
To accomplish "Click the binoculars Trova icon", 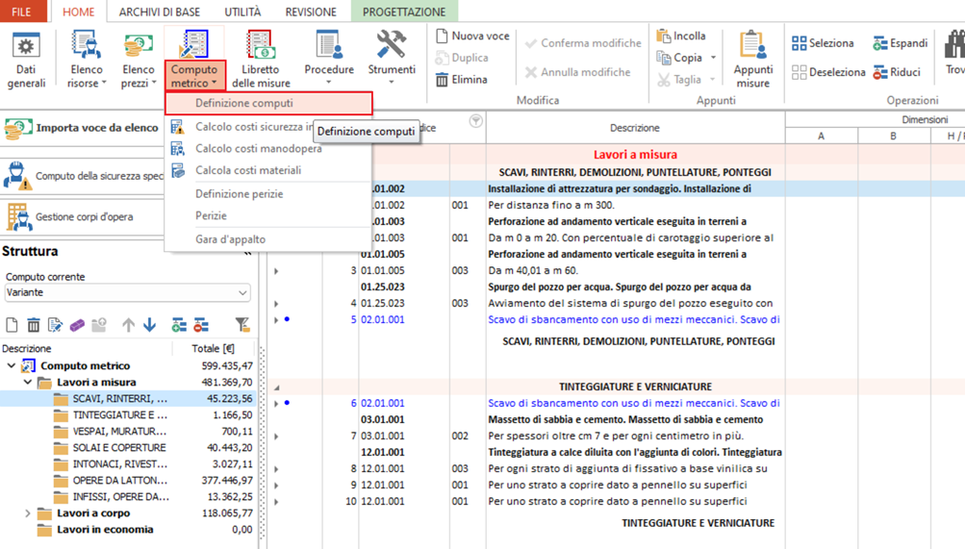I will click(954, 45).
